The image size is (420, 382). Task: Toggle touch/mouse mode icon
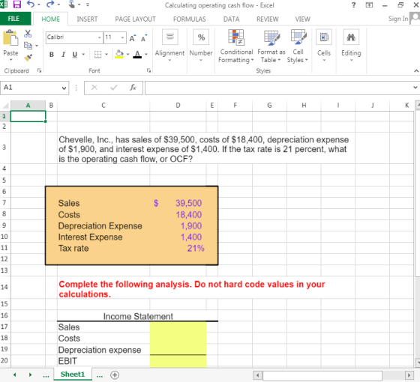click(x=72, y=4)
